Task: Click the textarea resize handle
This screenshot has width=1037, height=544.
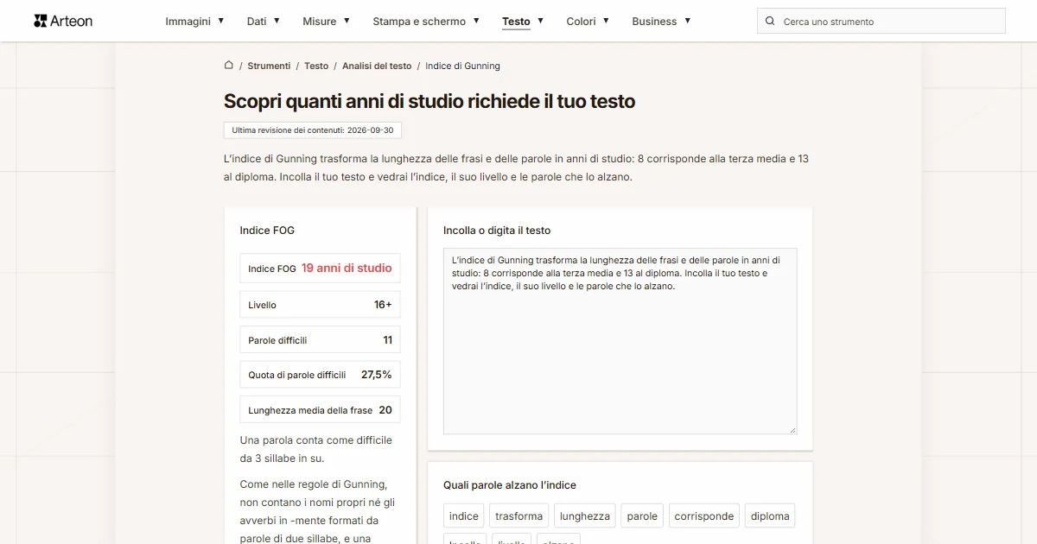Action: [x=792, y=429]
